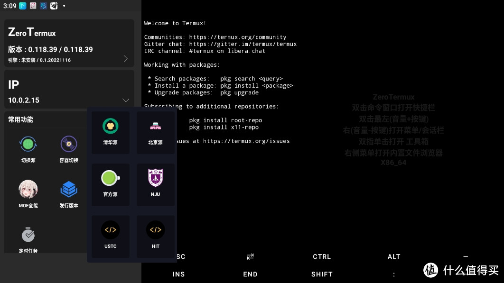Click the gitter.im chat URL text
The image size is (504, 283).
click(243, 44)
